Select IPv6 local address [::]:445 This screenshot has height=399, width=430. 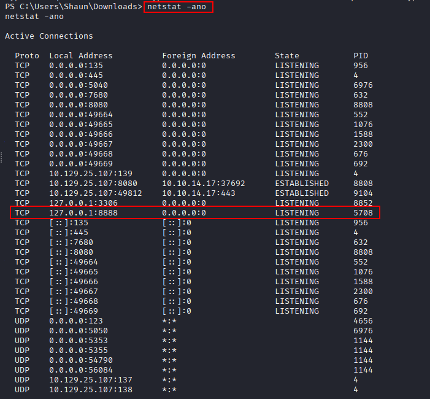pos(69,233)
